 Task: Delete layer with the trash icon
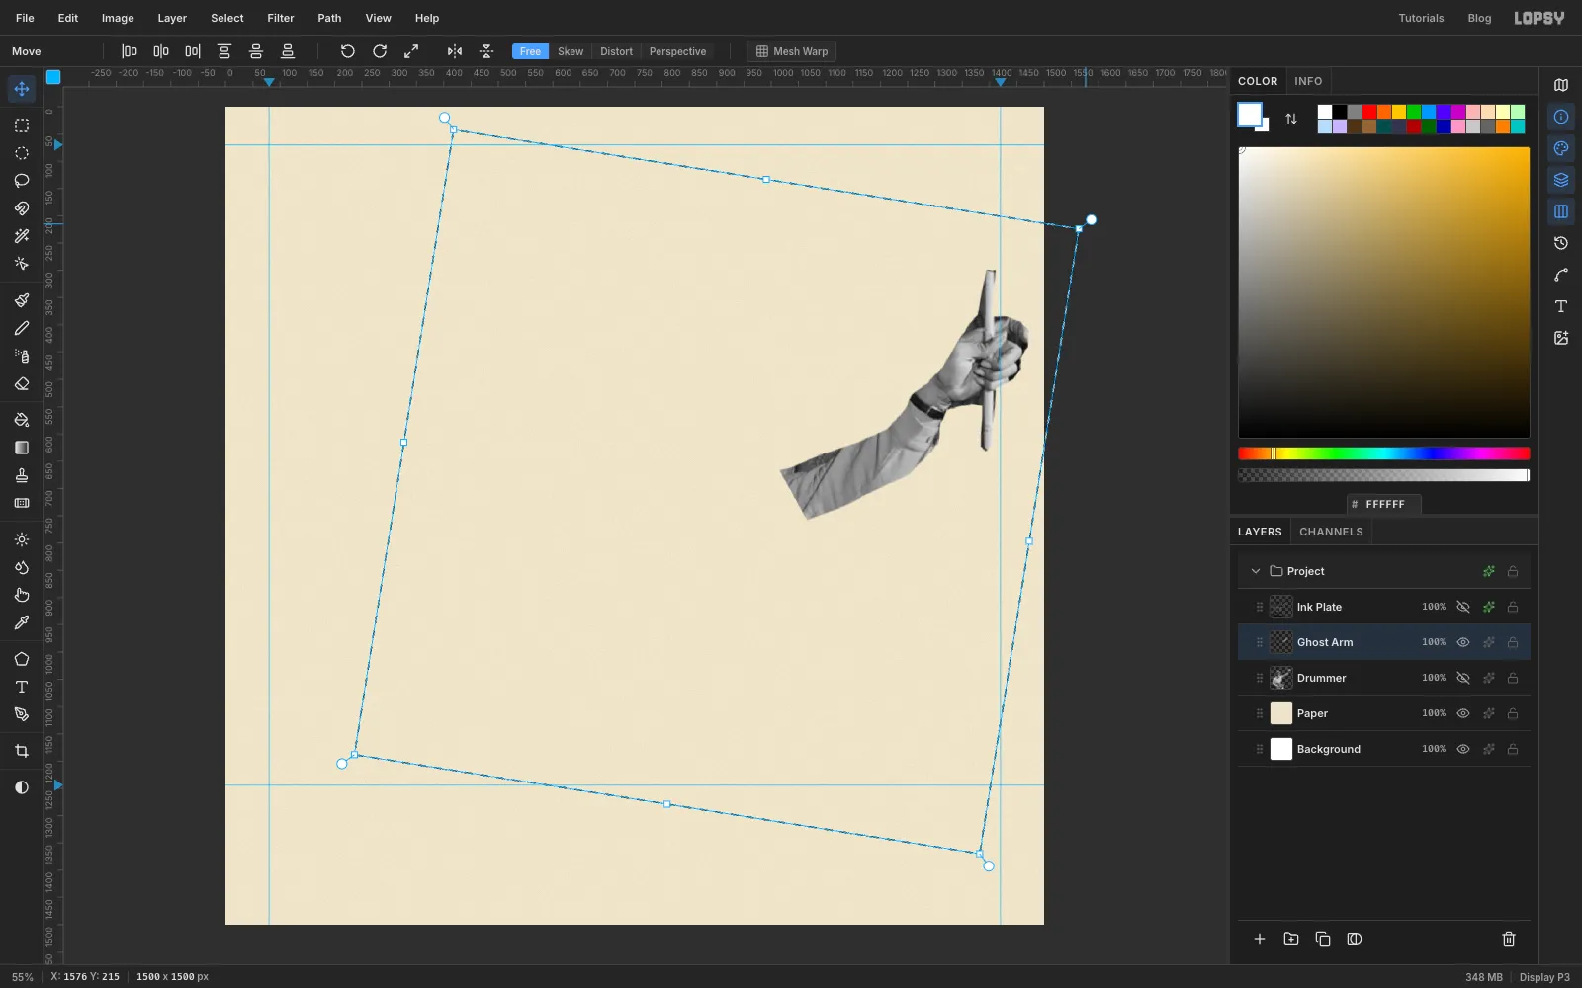[1509, 939]
